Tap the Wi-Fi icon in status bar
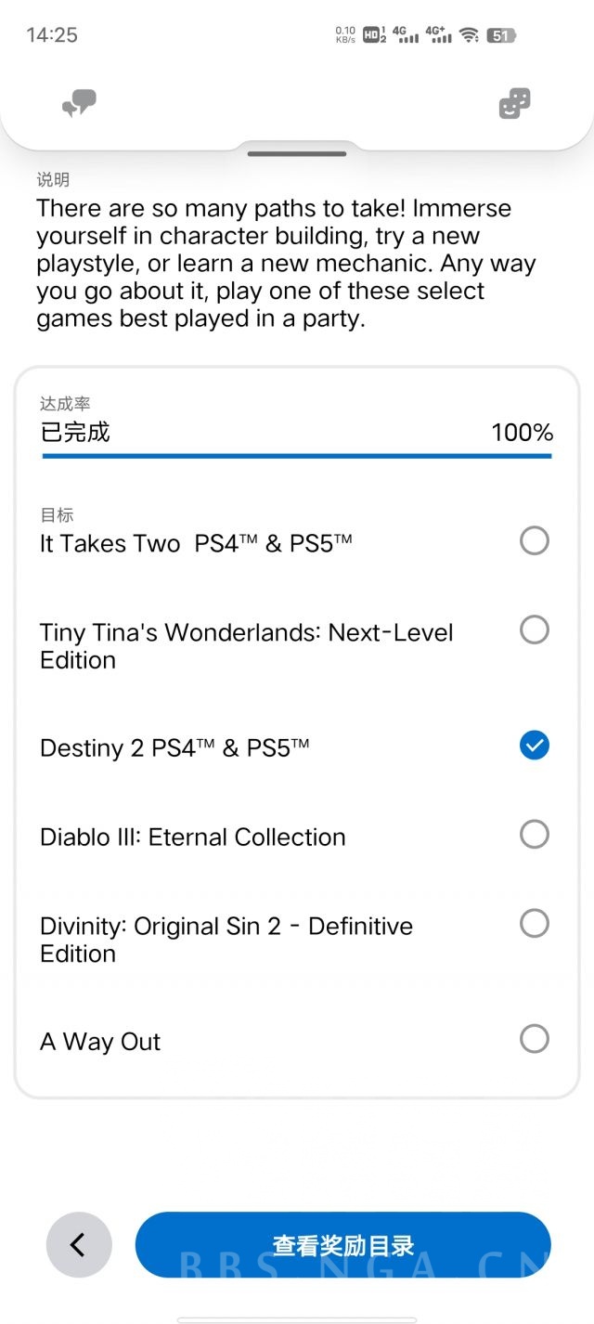This screenshot has width=594, height=1324. coord(471,34)
